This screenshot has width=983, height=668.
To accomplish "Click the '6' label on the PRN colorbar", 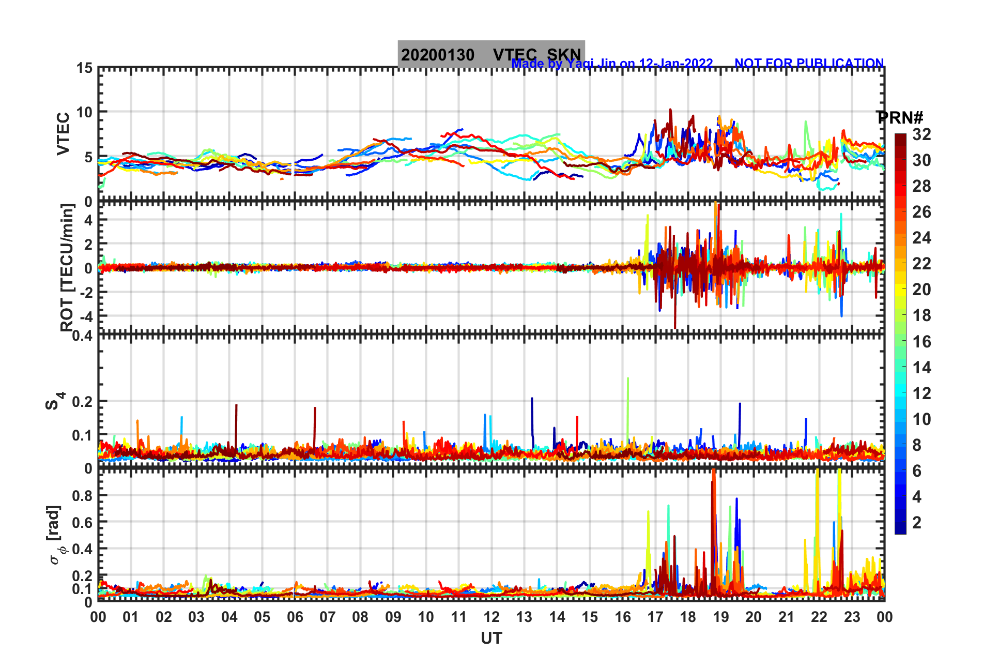I will 917,471.
